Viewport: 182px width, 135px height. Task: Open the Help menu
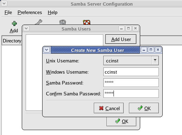click(x=52, y=12)
